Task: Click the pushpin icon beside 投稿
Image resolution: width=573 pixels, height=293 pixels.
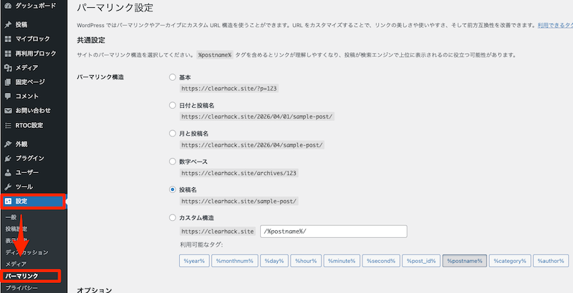Action: click(x=8, y=24)
